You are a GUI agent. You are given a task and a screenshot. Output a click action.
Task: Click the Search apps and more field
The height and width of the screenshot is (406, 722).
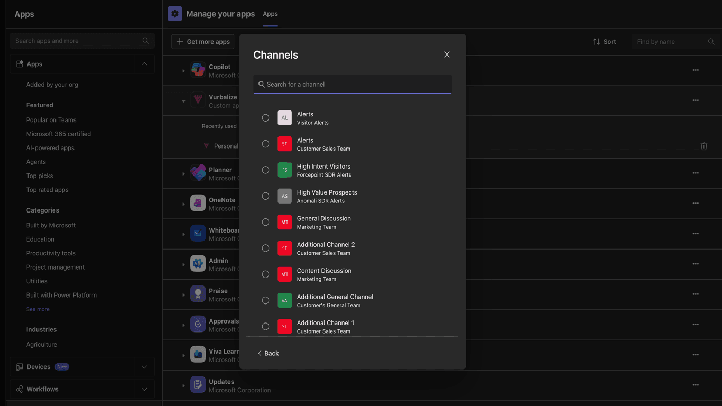tap(82, 41)
